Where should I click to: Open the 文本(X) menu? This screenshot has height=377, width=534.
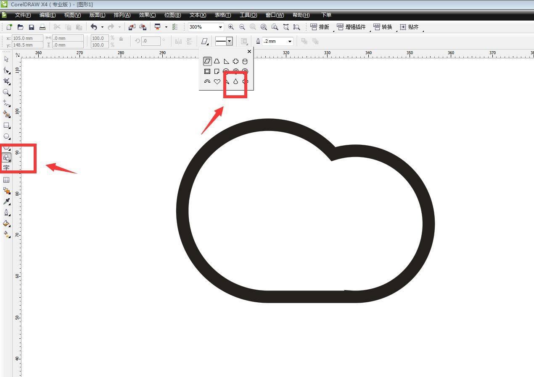(x=198, y=15)
